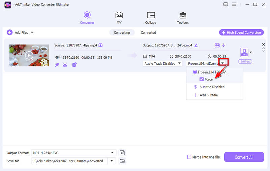Open the Cut scissors tool
270x171 pixels.
[65, 65]
